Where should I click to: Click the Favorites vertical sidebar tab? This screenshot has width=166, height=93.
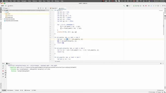click(1, 86)
